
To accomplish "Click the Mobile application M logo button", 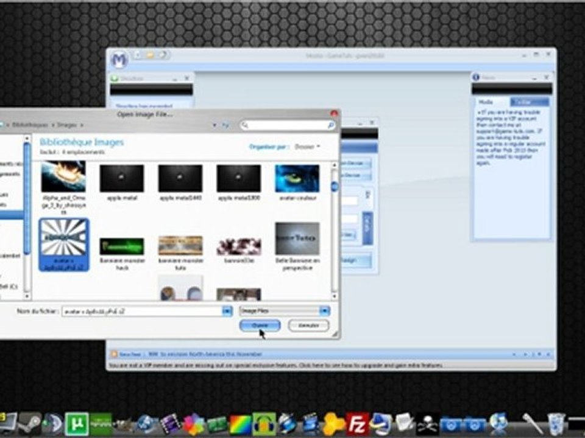I will (x=119, y=60).
